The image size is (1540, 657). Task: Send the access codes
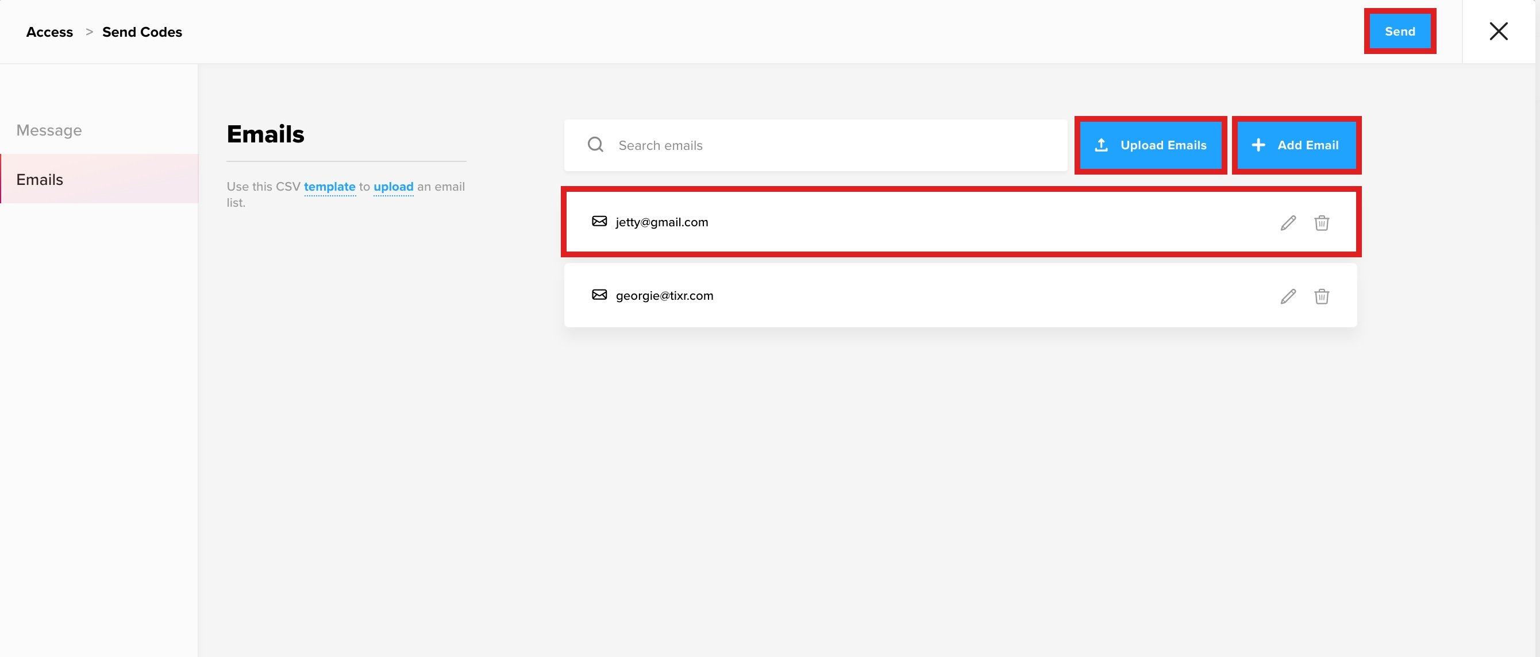[x=1400, y=31]
